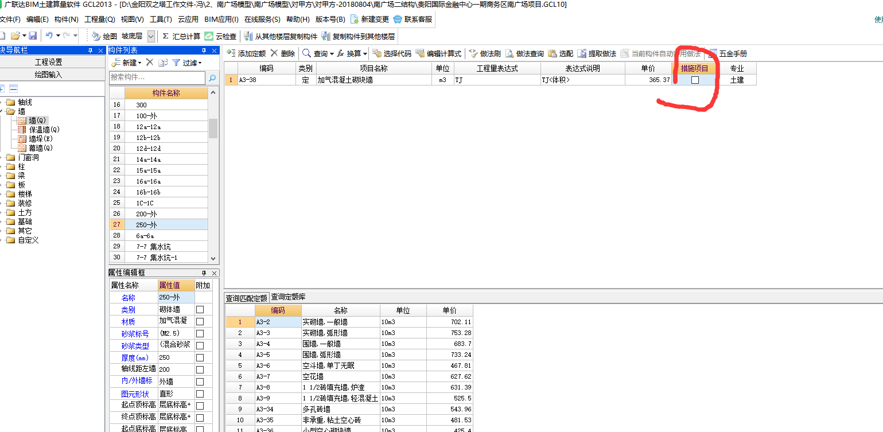The width and height of the screenshot is (883, 432).
Task: Toggle 附加 checkbox for 轴线距左墙 property
Action: pyautogui.click(x=200, y=369)
